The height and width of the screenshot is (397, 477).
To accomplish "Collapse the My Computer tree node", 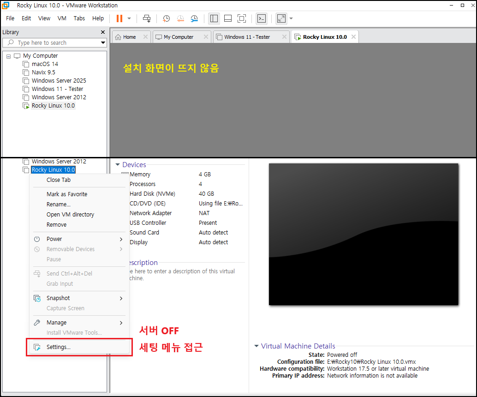I will (x=8, y=56).
